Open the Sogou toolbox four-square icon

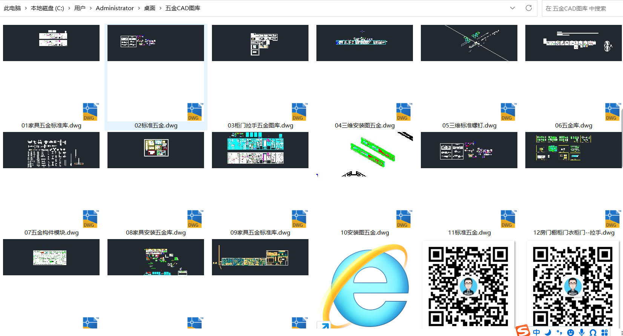point(605,332)
